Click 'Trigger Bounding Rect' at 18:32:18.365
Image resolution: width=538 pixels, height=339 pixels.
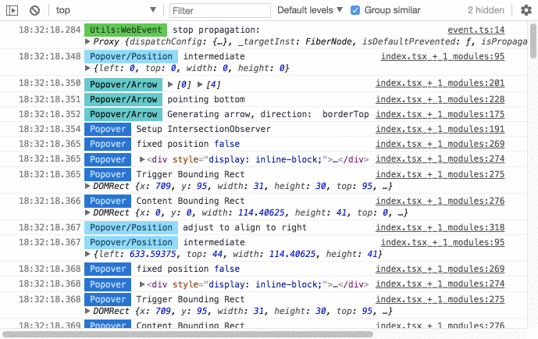(x=191, y=174)
